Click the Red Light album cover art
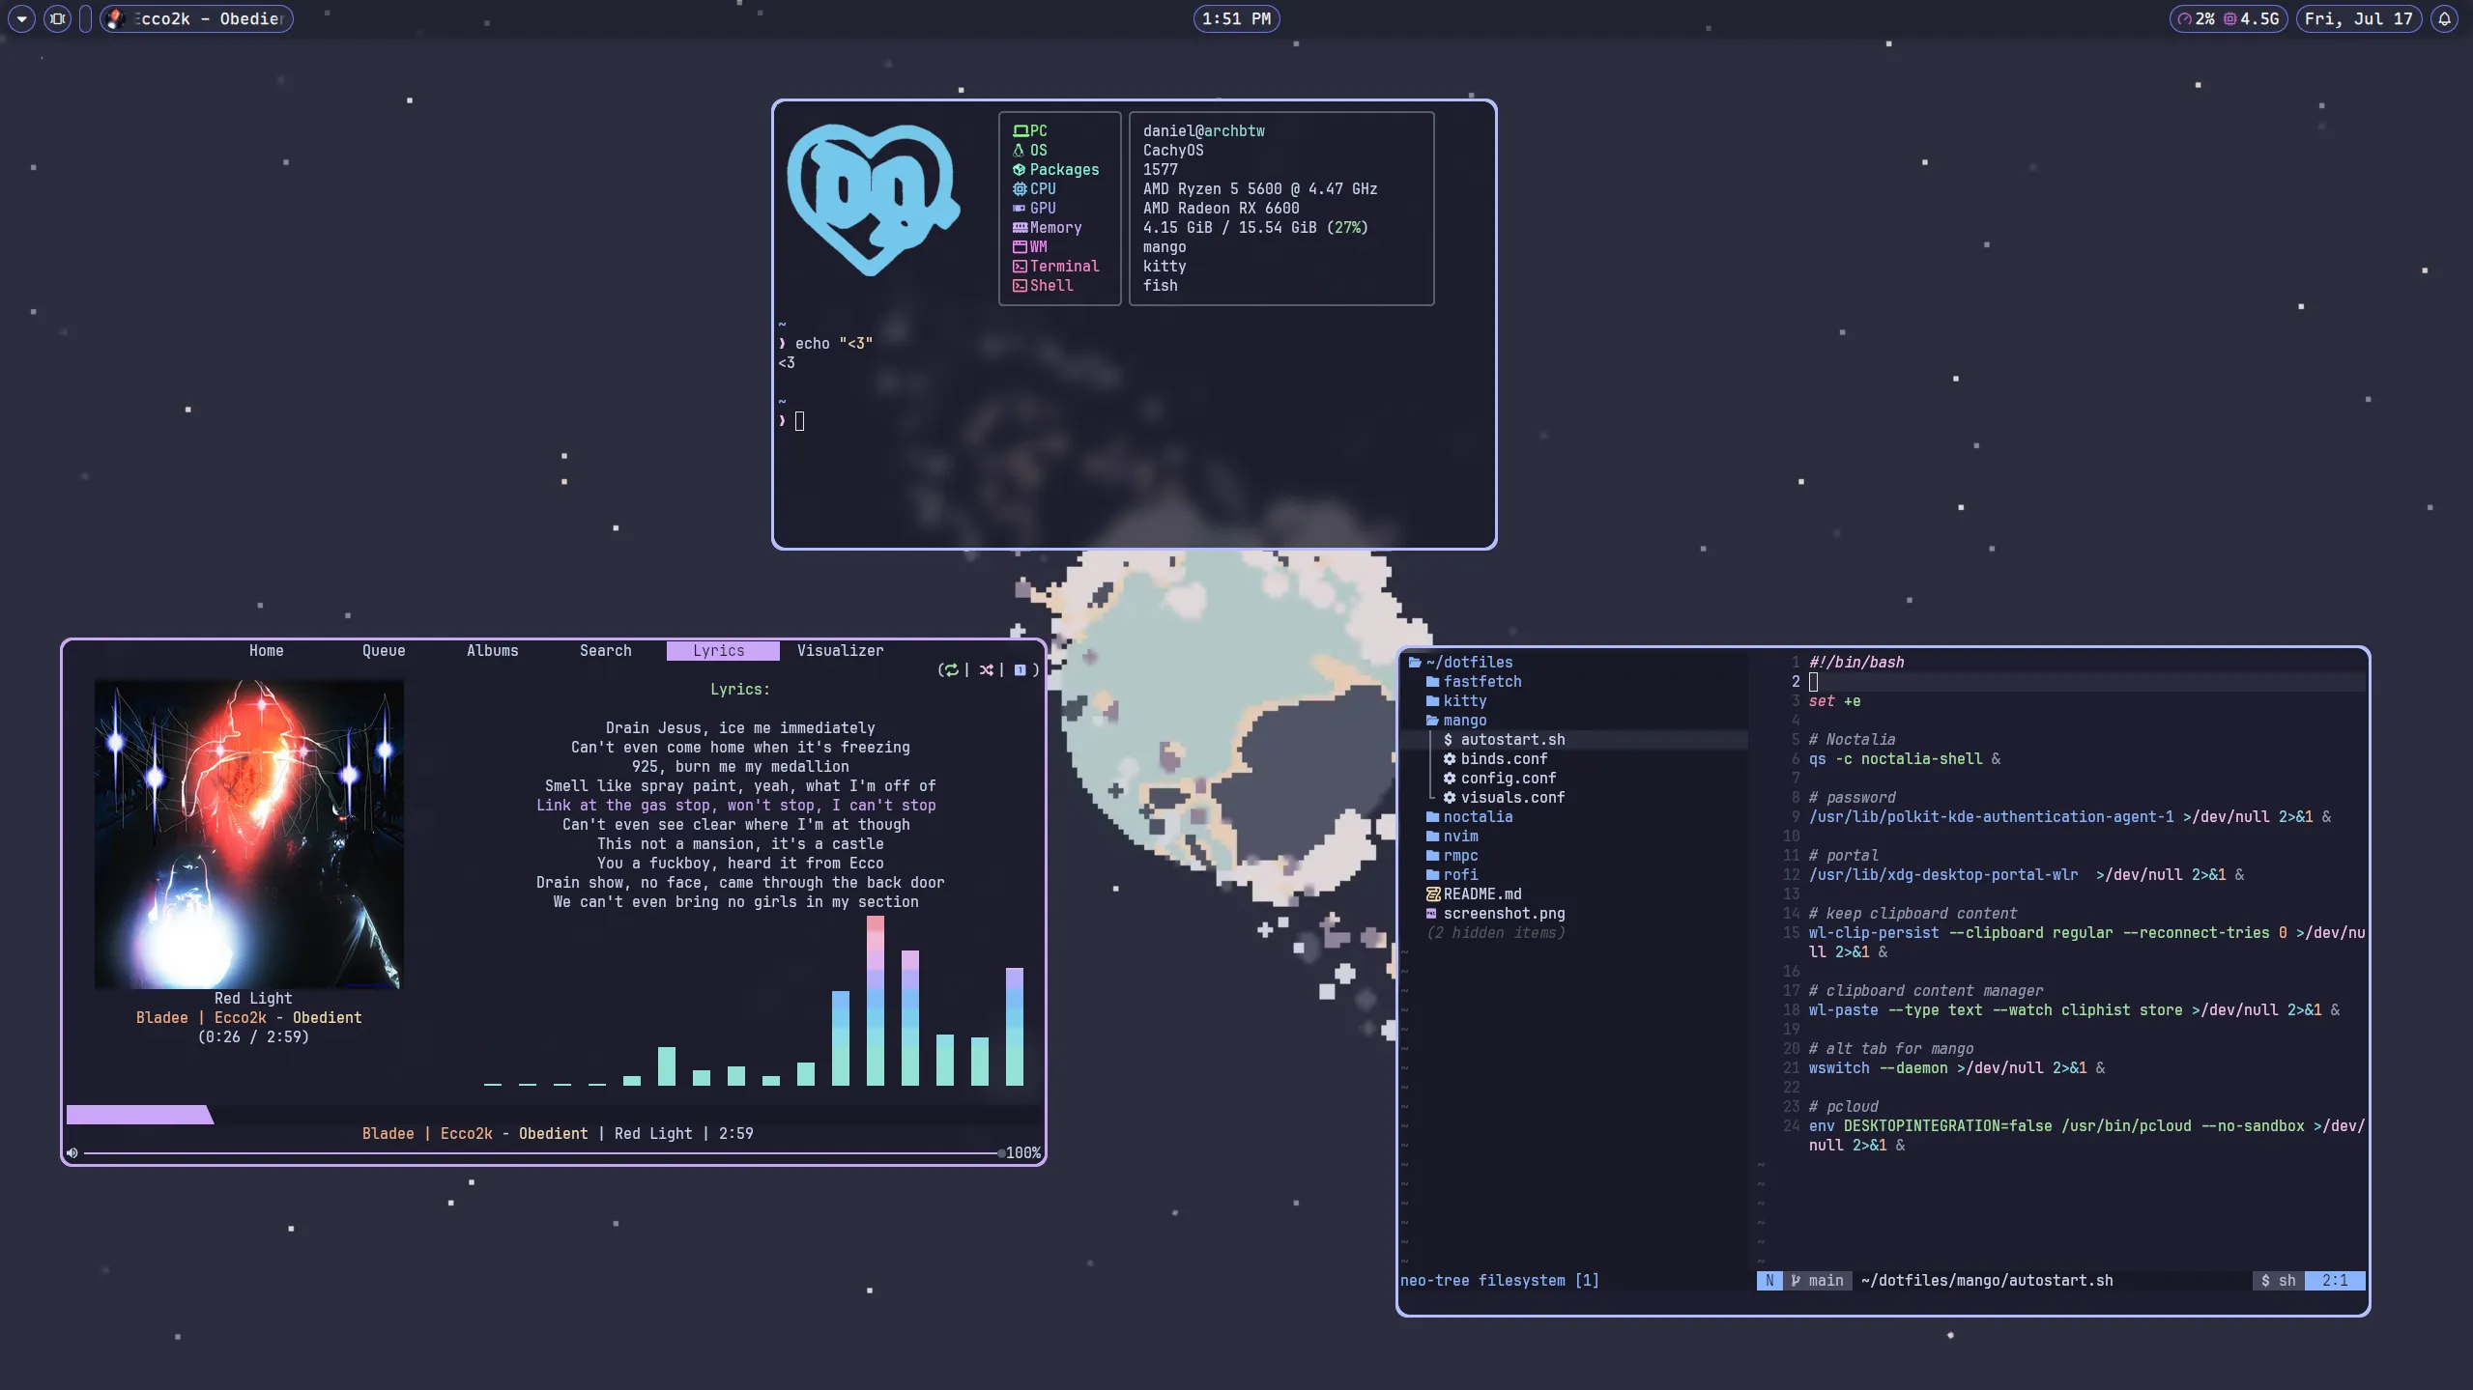This screenshot has height=1390, width=2473. pyautogui.click(x=249, y=834)
